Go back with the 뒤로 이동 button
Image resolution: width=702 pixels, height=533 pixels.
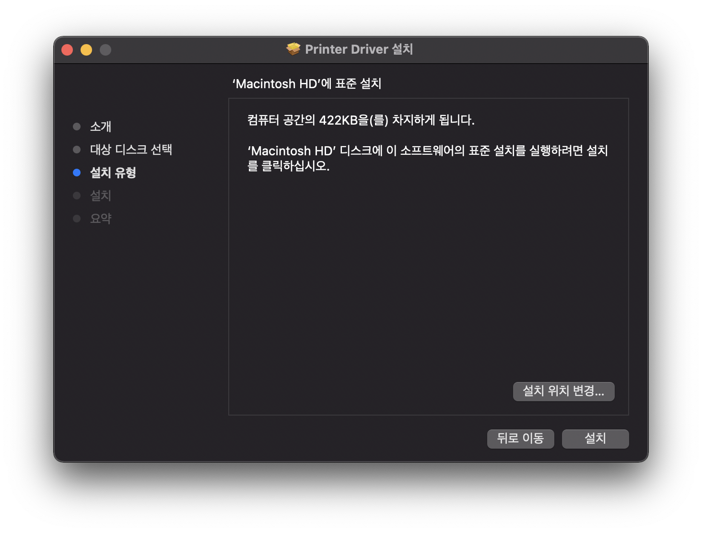pyautogui.click(x=520, y=439)
